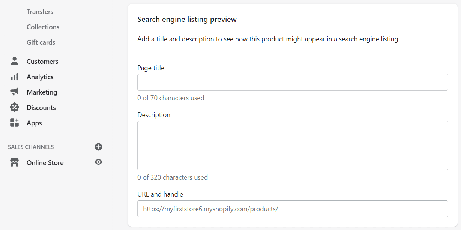Screen dimensions: 461x230
Task: Focus the URL and handle field
Action: pos(293,209)
